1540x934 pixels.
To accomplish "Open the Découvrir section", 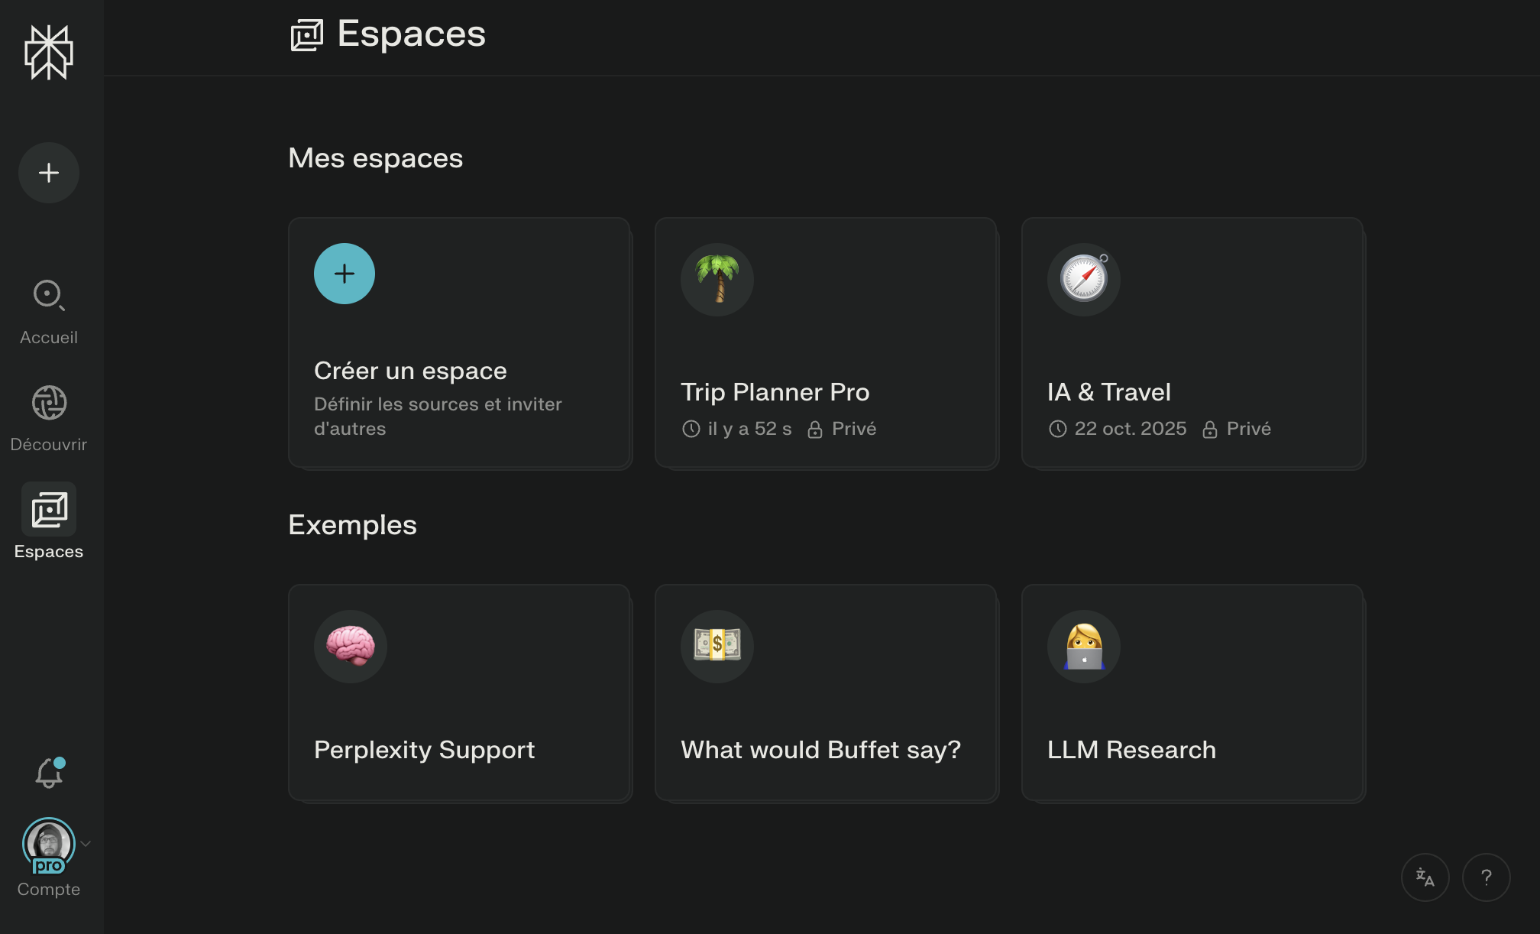I will 49,418.
